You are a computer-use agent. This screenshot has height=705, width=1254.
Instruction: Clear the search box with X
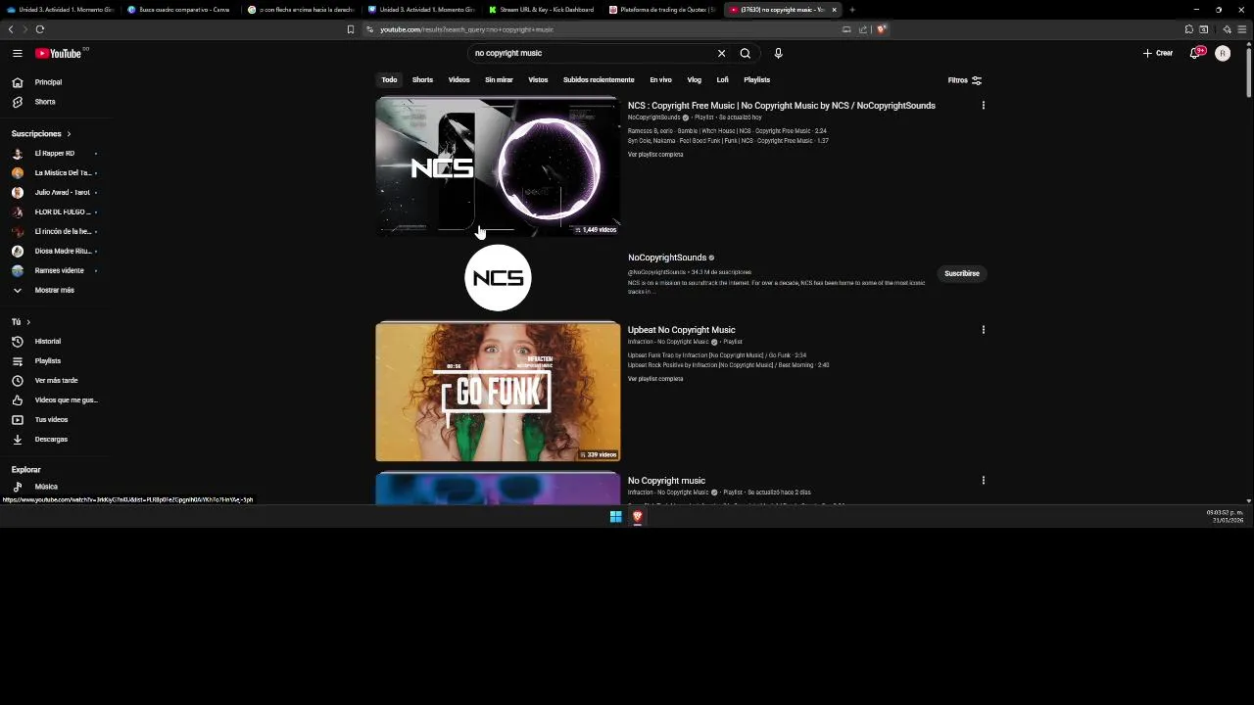pyautogui.click(x=721, y=53)
